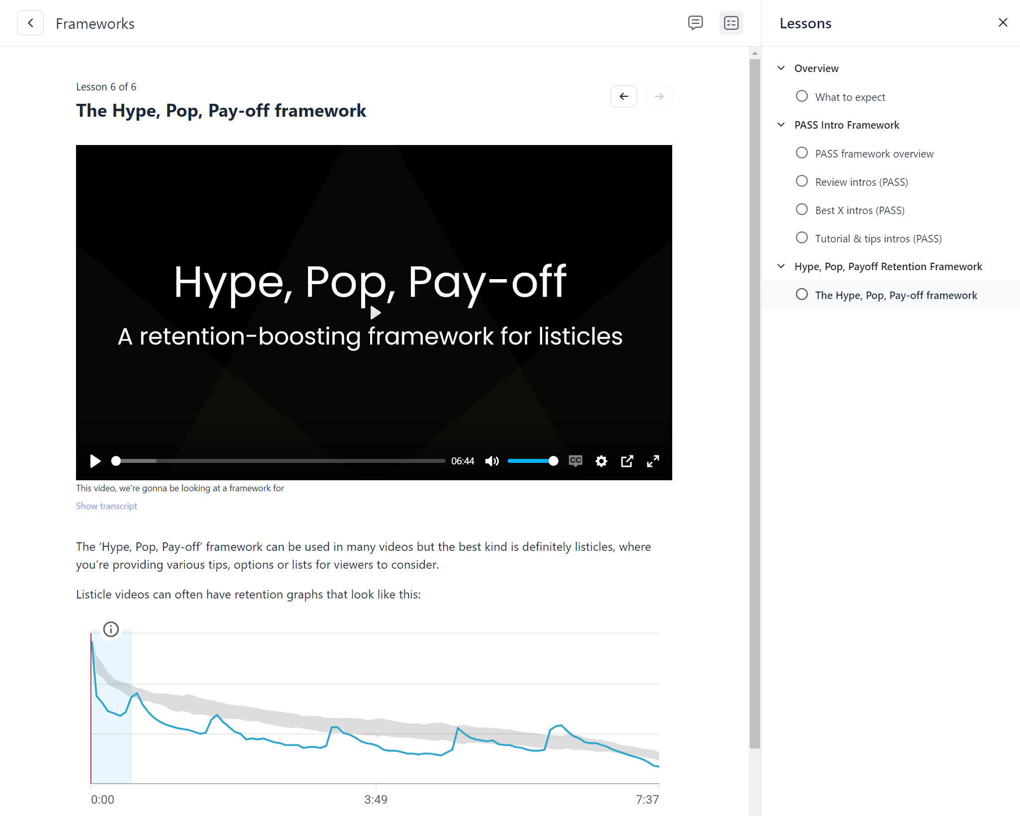Open 'PASS framework overview' lesson
This screenshot has height=816, width=1020.
874,153
